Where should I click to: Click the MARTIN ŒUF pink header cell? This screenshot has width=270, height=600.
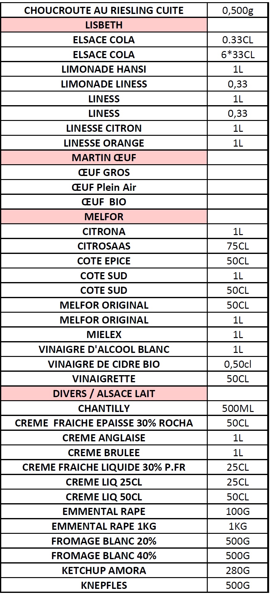point(104,158)
